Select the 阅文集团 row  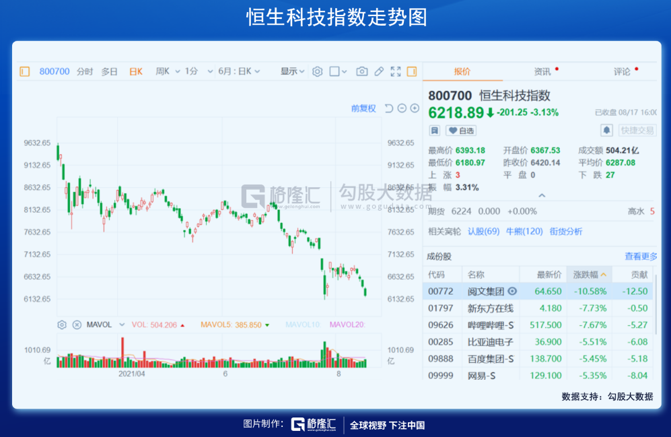[538, 291]
